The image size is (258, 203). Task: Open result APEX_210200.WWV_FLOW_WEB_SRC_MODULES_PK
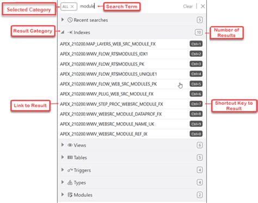pyautogui.click(x=108, y=84)
